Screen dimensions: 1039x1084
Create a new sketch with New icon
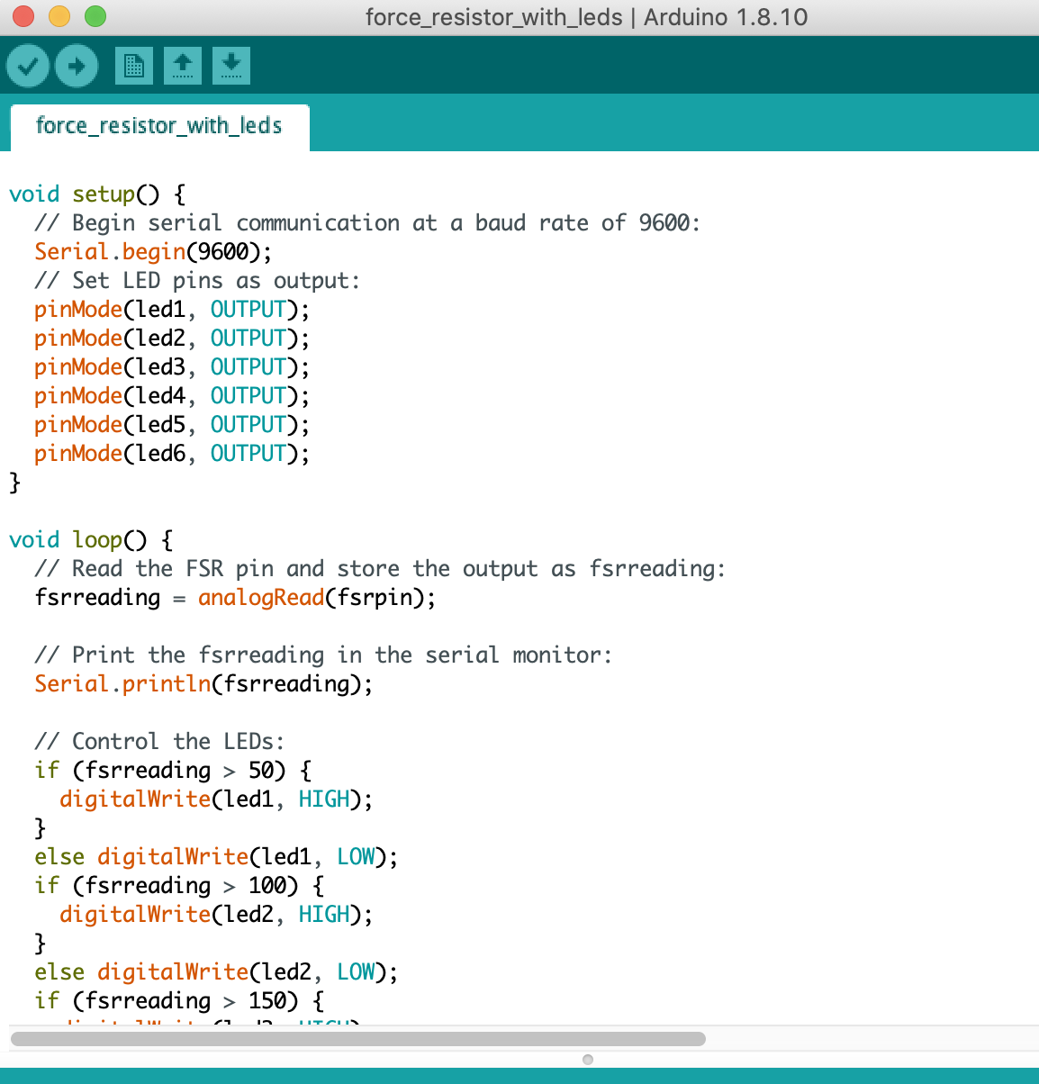134,66
